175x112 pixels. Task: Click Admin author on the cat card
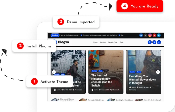[134, 87]
